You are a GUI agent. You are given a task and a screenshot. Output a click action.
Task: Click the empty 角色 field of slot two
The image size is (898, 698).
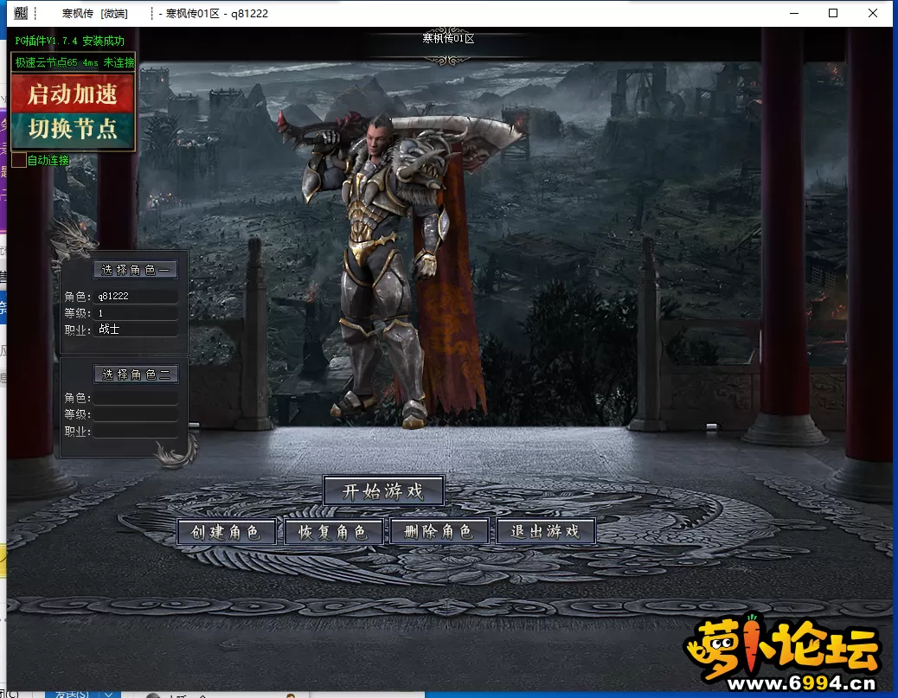click(x=137, y=397)
